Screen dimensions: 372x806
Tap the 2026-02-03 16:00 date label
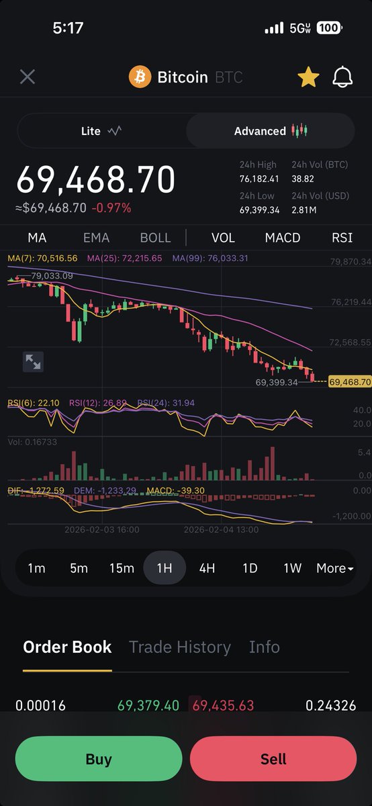(x=102, y=529)
